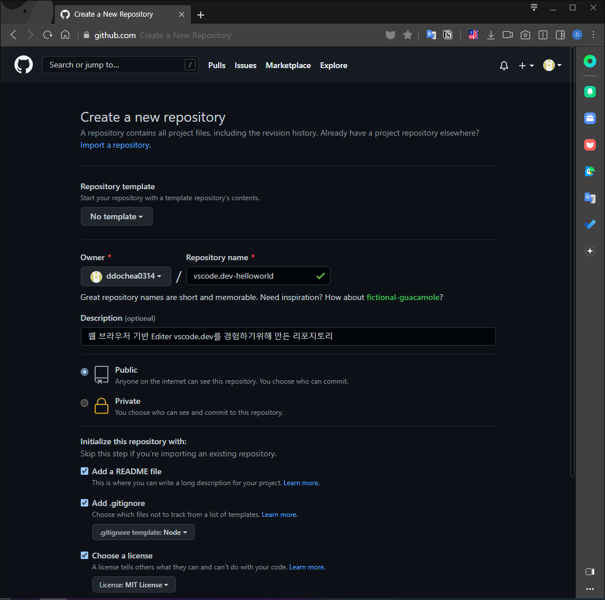Screen dimensions: 605x600
Task: Click the address bar lock icon
Action: coord(87,35)
